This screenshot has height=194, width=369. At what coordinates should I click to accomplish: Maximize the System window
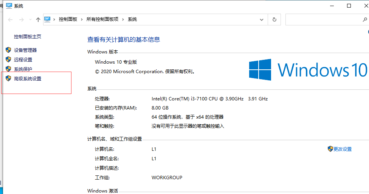[x=349, y=6]
